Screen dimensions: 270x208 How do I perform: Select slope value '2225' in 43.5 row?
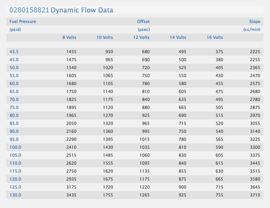255,52
